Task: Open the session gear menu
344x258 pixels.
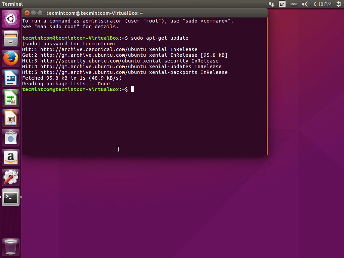Action: pyautogui.click(x=339, y=4)
